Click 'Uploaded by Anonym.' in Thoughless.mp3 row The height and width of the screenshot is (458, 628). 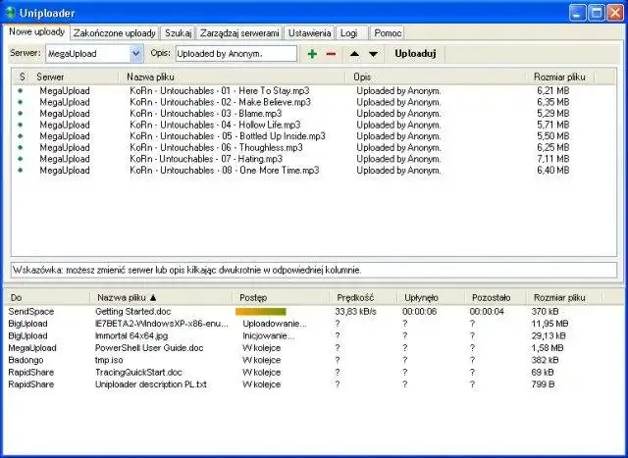click(x=398, y=148)
